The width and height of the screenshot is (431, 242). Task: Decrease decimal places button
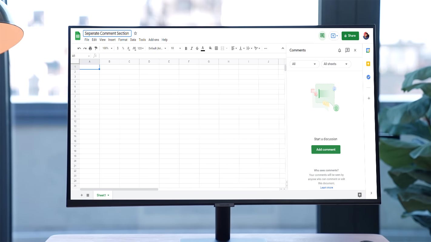[129, 48]
